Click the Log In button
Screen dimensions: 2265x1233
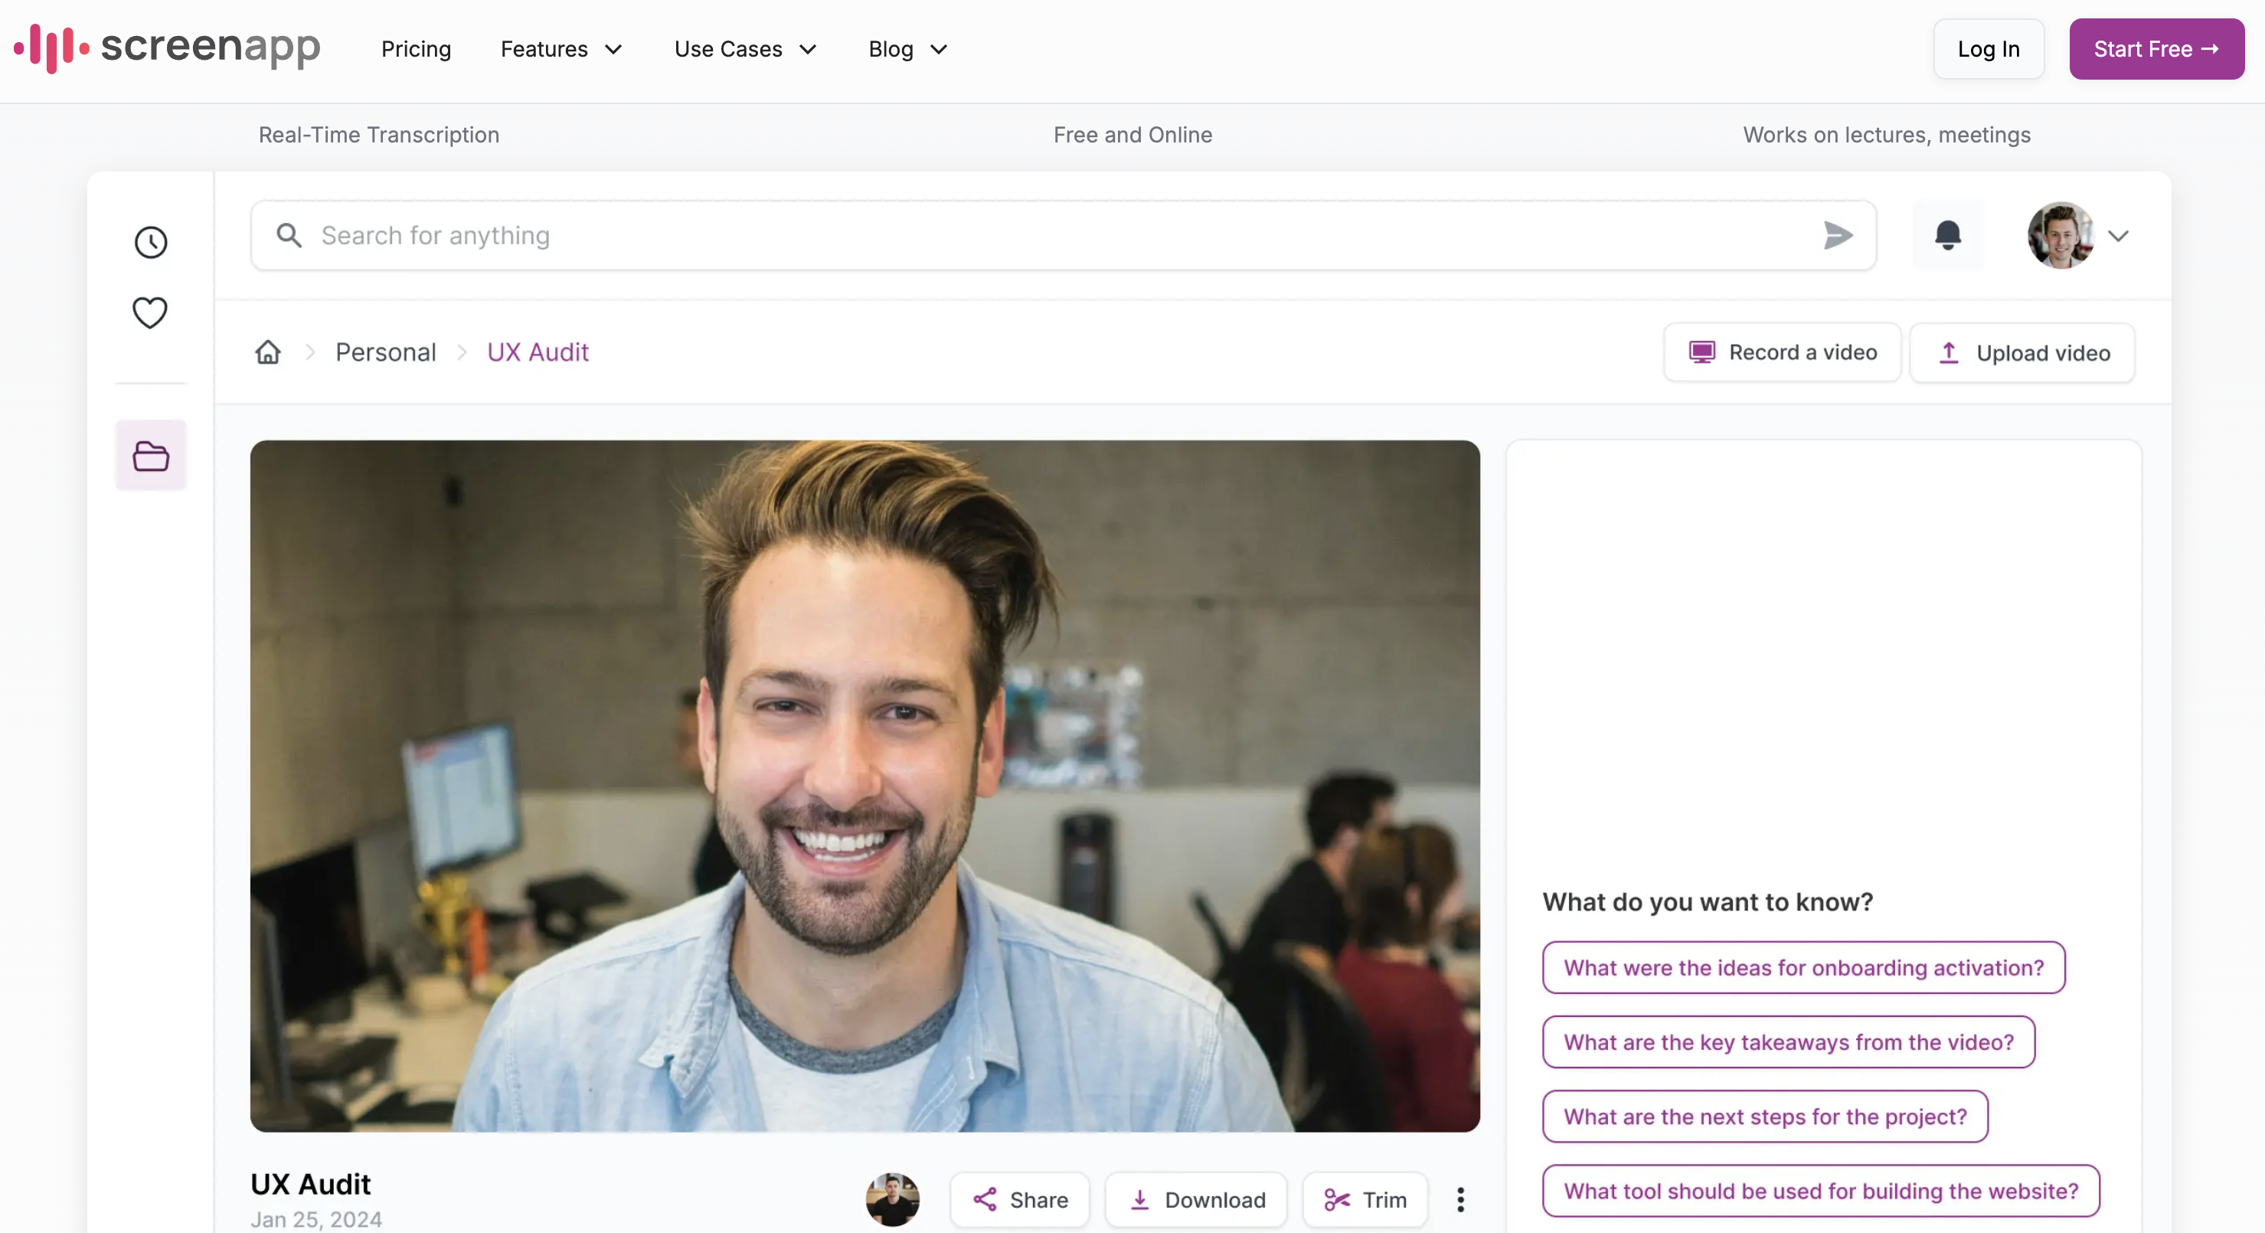[x=1988, y=49]
